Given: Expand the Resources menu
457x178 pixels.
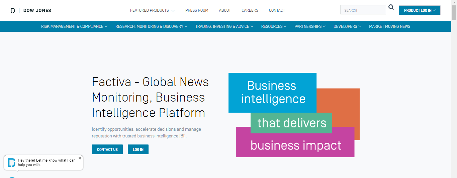Looking at the screenshot, I should click(274, 26).
